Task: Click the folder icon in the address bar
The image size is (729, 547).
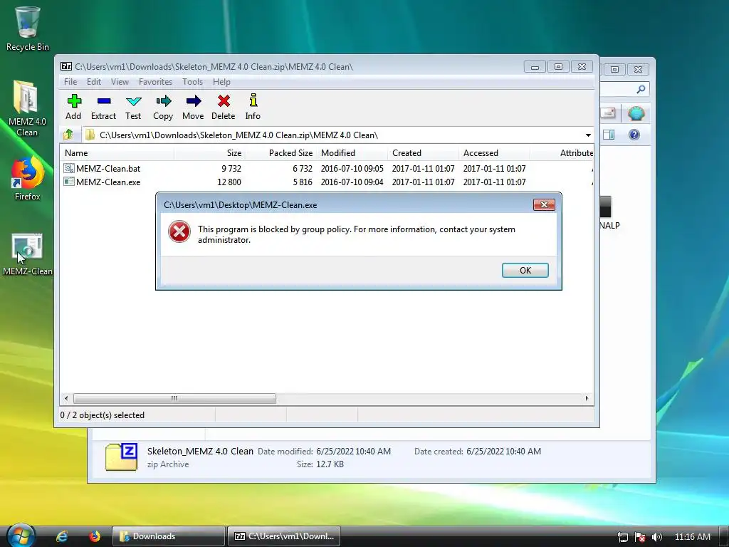Action: click(90, 135)
